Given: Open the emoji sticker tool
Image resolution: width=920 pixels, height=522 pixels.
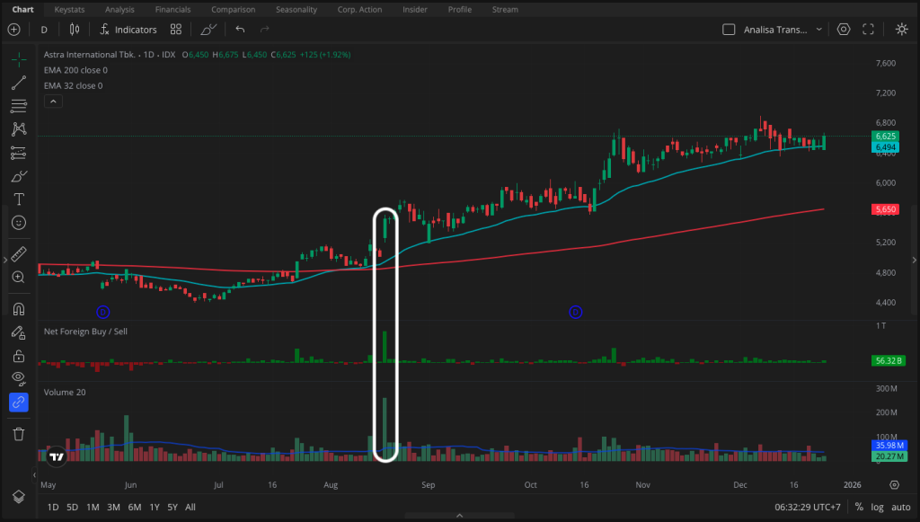Looking at the screenshot, I should pyautogui.click(x=18, y=223).
